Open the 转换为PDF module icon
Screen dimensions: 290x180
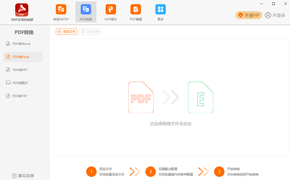[x=61, y=9]
